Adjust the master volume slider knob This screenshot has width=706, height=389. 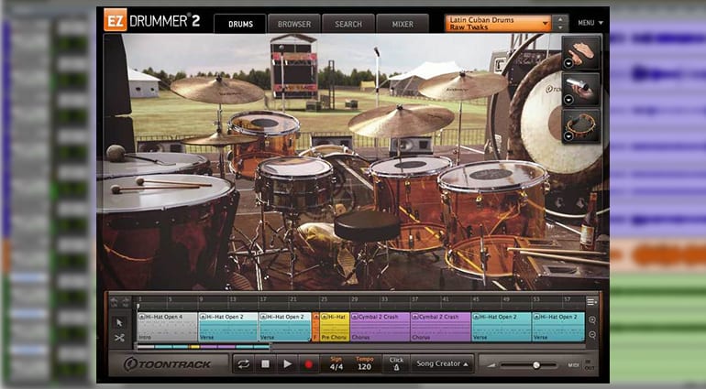tap(535, 365)
